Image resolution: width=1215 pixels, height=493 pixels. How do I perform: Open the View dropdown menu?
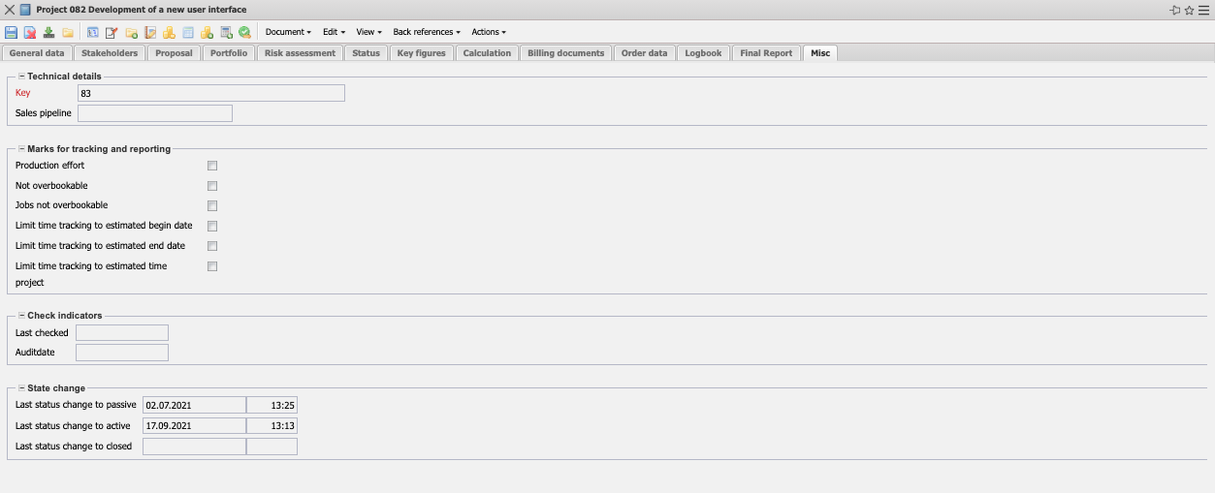[x=368, y=32]
